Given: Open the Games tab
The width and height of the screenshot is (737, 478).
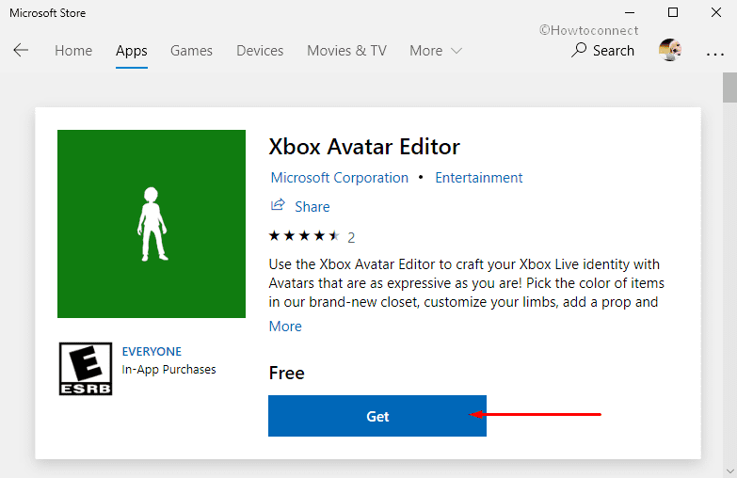Looking at the screenshot, I should (191, 50).
